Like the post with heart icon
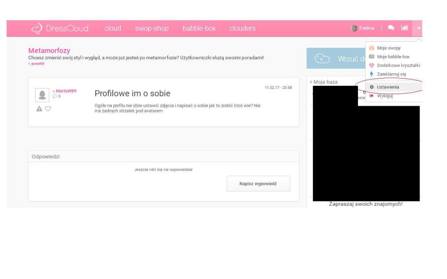Image resolution: width=447 pixels, height=279 pixels. [48, 109]
